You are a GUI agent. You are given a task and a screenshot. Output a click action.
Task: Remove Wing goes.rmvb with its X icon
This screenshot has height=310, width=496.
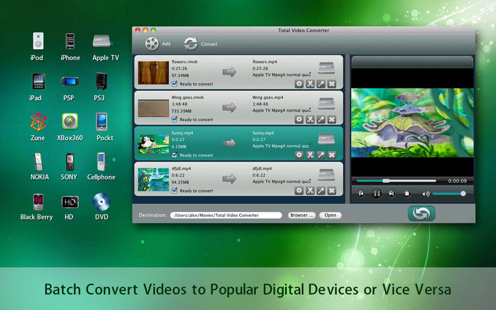332,119
